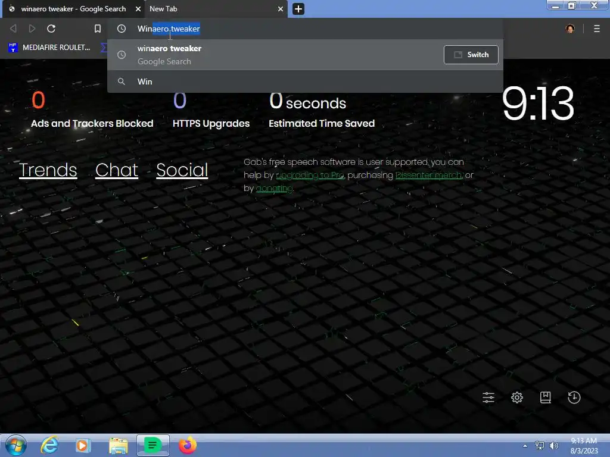Open the Chat link

[x=117, y=170]
